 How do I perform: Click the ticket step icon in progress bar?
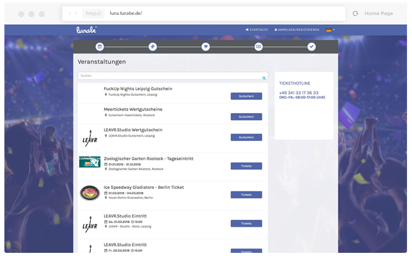tap(152, 47)
